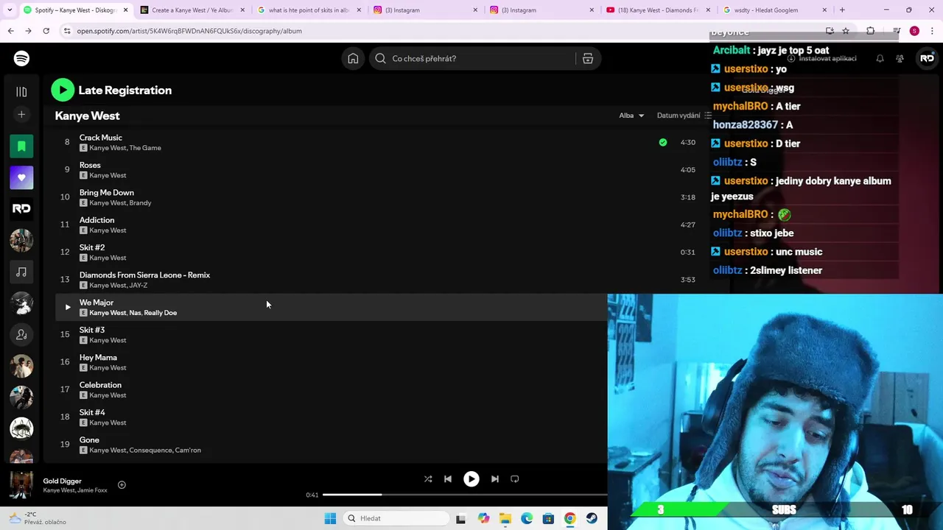Open the Datum vydání sort dropdown
943x530 pixels.
coord(684,116)
